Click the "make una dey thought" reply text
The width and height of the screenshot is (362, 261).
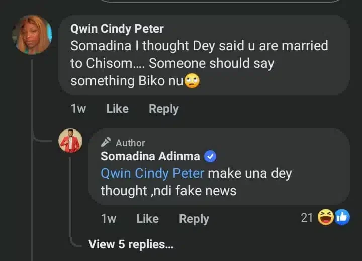249,174
